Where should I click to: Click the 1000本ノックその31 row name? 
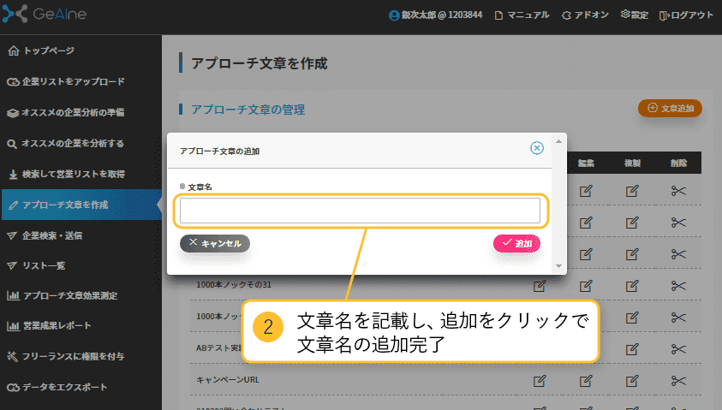(234, 285)
